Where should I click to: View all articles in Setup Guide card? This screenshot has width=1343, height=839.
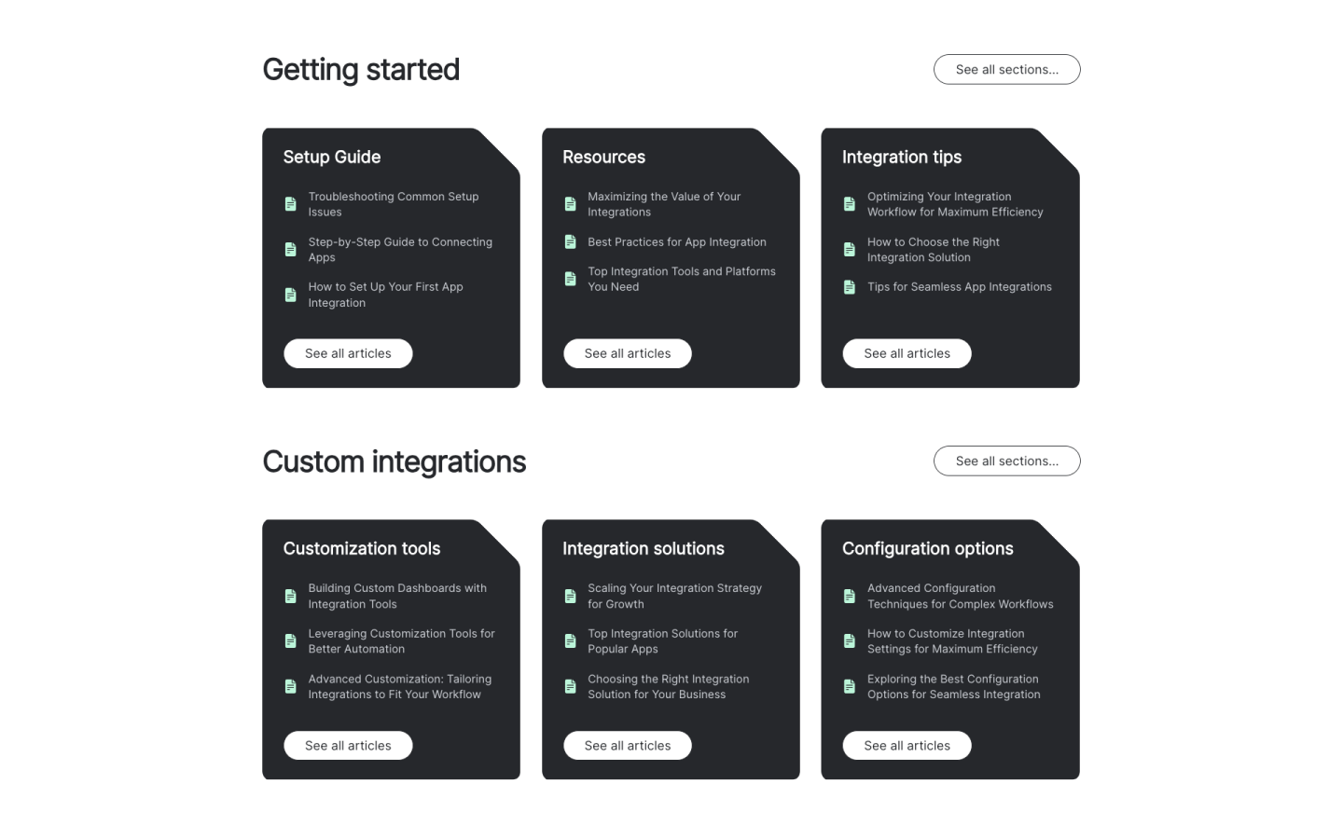click(x=348, y=354)
